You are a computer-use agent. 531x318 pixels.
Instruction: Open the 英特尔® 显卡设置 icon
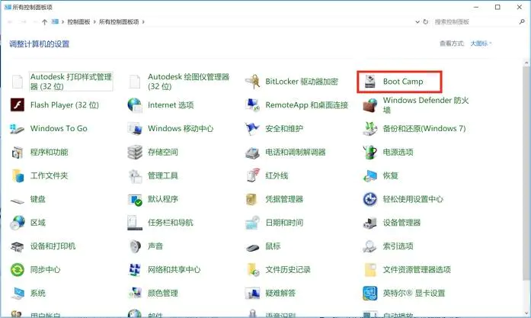[x=370, y=294]
